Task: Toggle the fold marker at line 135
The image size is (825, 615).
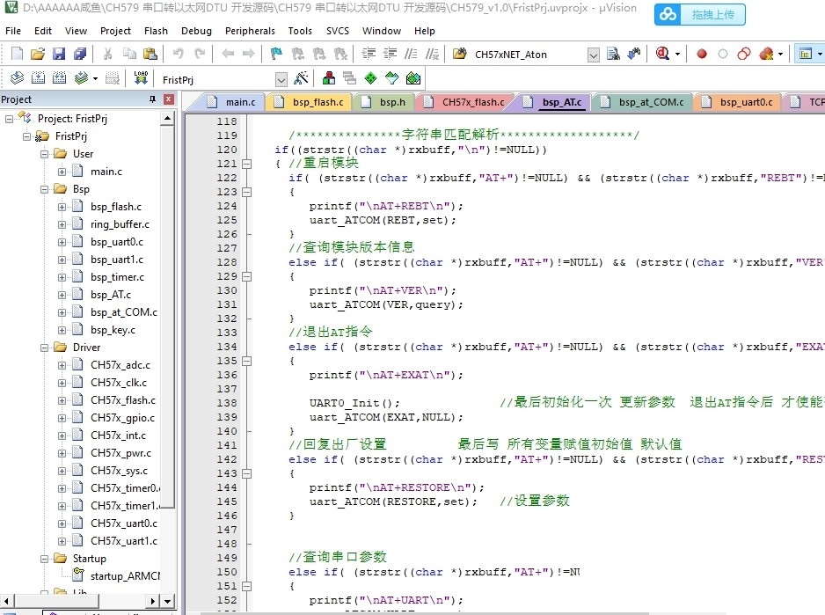Action: [248, 361]
